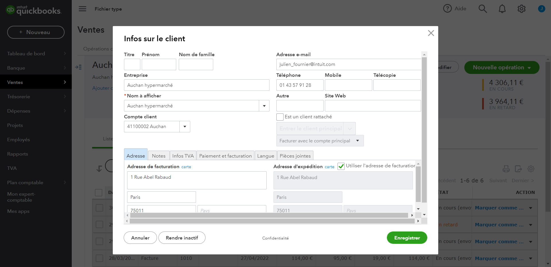Open Facturer avec le compte principal dropdown
Viewport: 551px width, 267px height.
pyautogui.click(x=357, y=141)
